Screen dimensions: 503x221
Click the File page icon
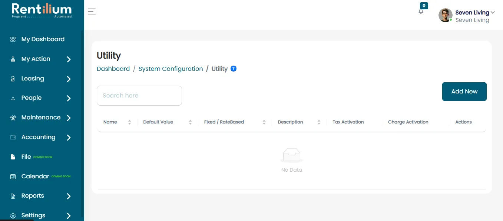pyautogui.click(x=13, y=157)
